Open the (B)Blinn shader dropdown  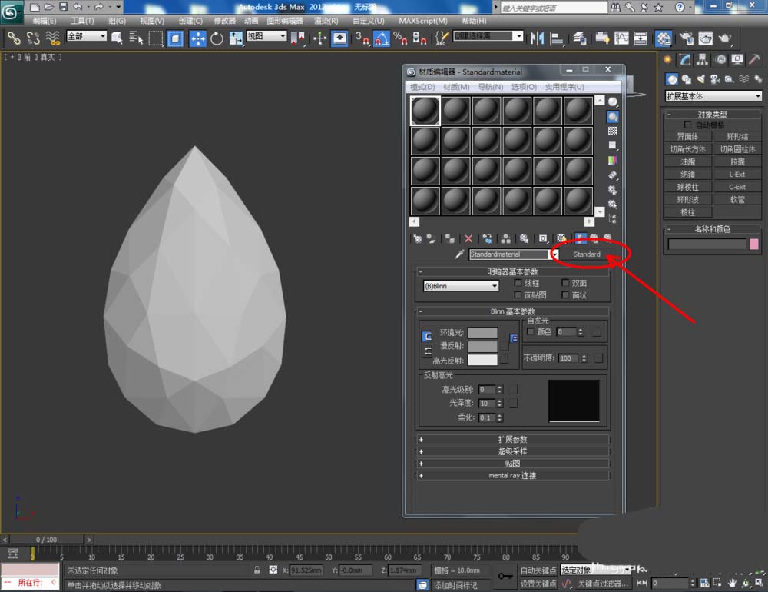pos(461,286)
